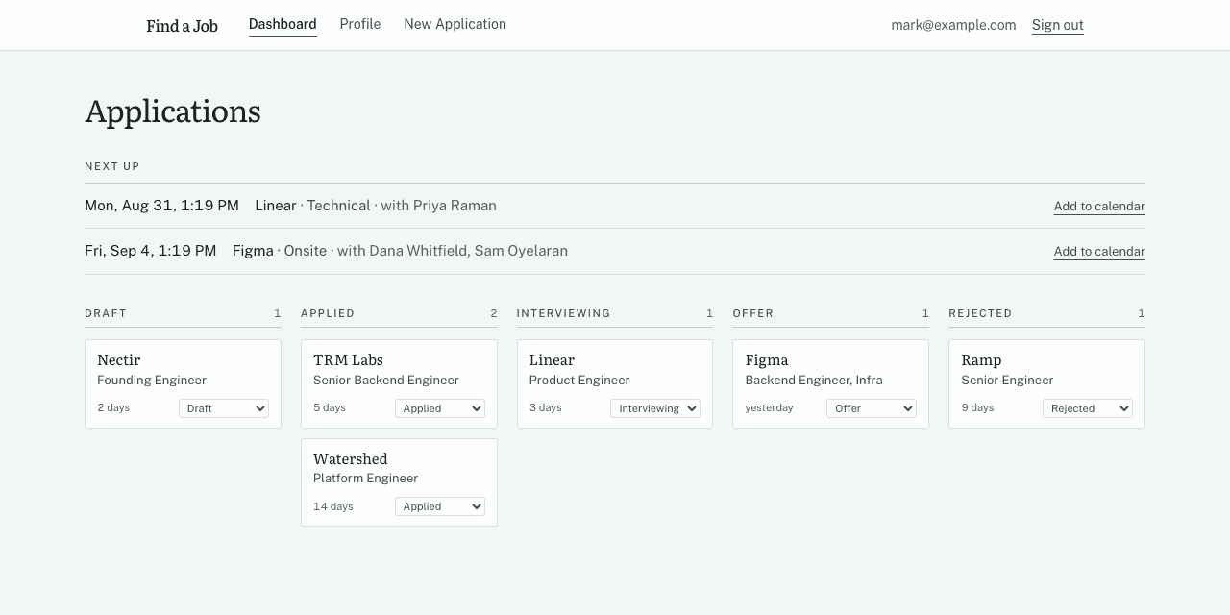Viewport: 1230px width, 615px height.
Task: Start a New Application
Action: pyautogui.click(x=455, y=24)
